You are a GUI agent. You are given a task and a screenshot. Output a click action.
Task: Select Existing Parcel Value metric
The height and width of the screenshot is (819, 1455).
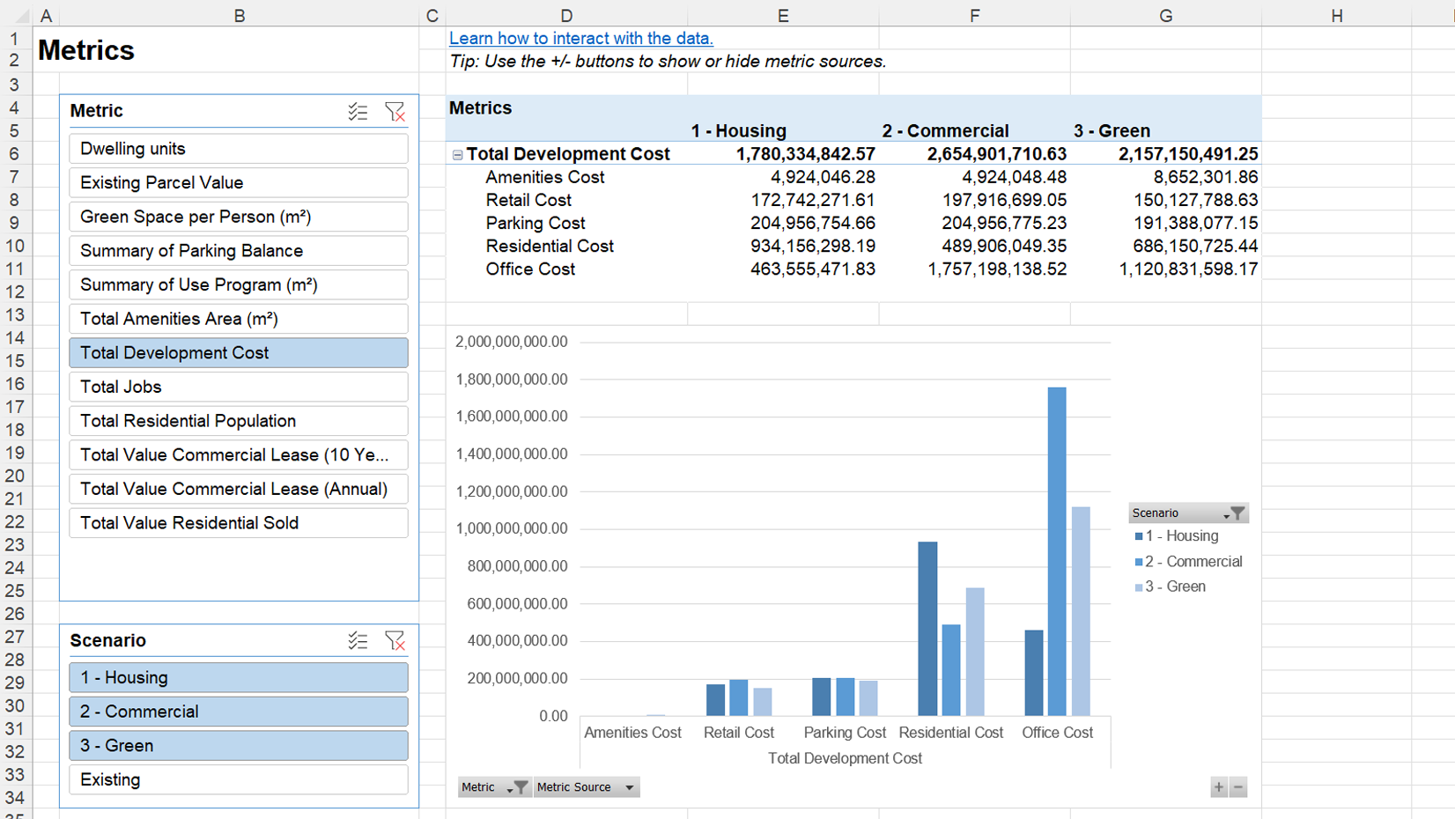pos(239,183)
